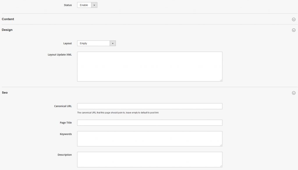298x170 pixels.
Task: Click the Page Title label
Action: pyautogui.click(x=66, y=123)
